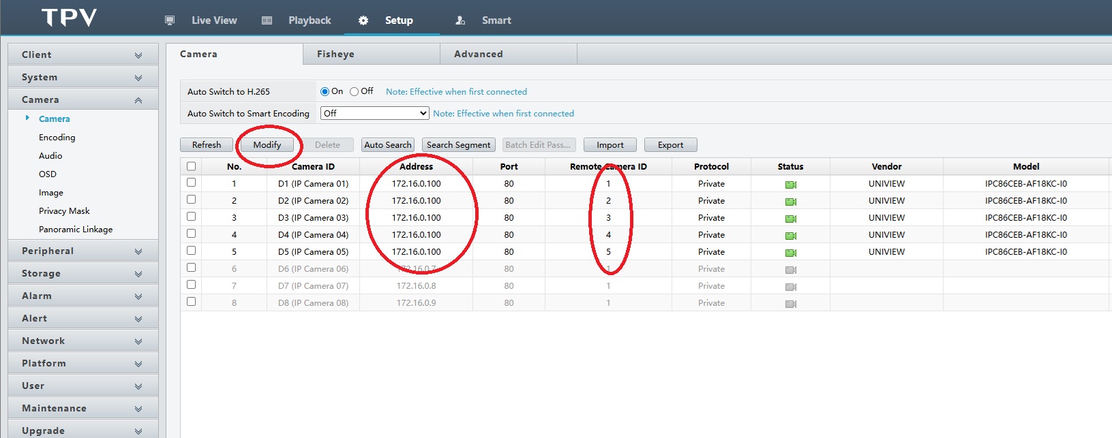Click gray offline camera icon for D8

[790, 304]
